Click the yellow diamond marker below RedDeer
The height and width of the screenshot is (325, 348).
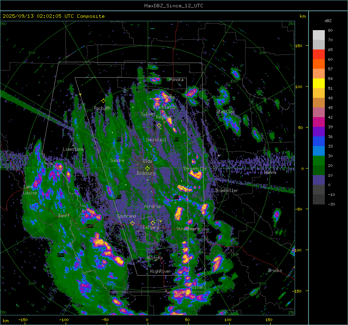click(x=159, y=126)
